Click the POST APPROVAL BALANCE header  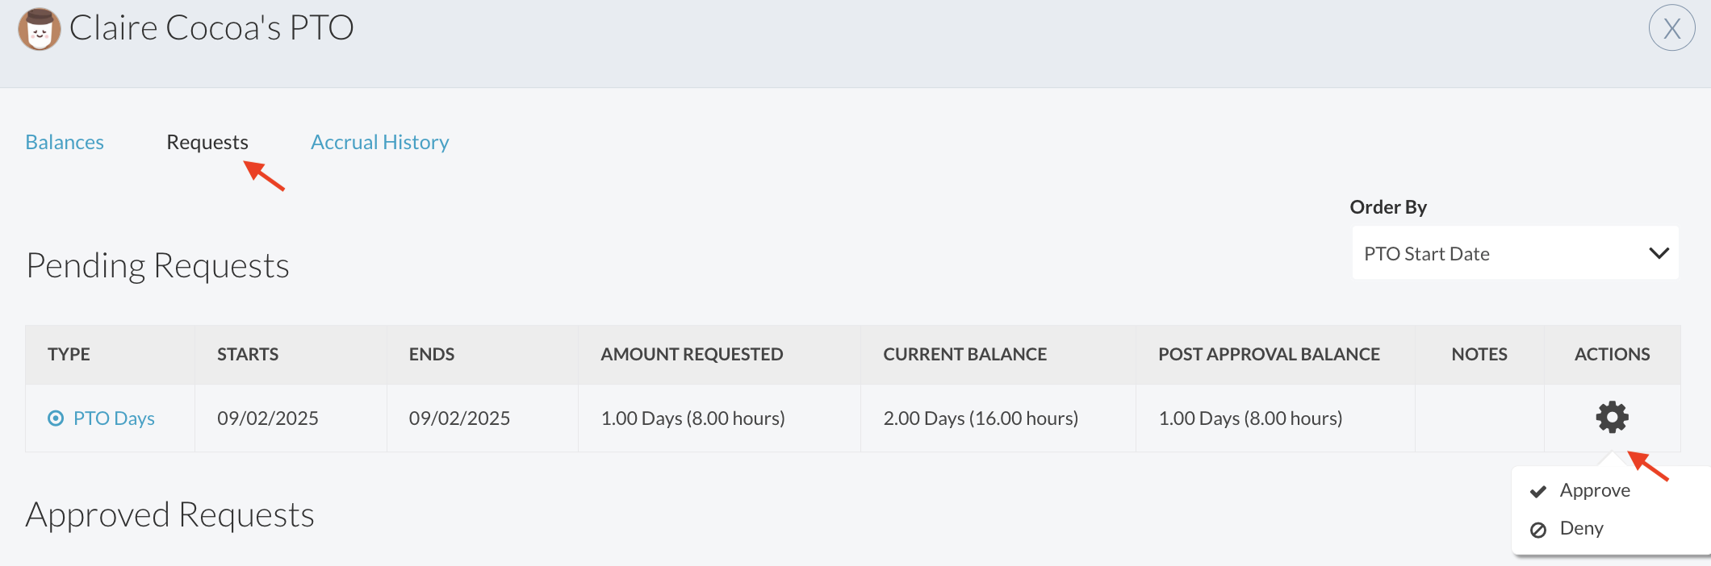(x=1269, y=354)
